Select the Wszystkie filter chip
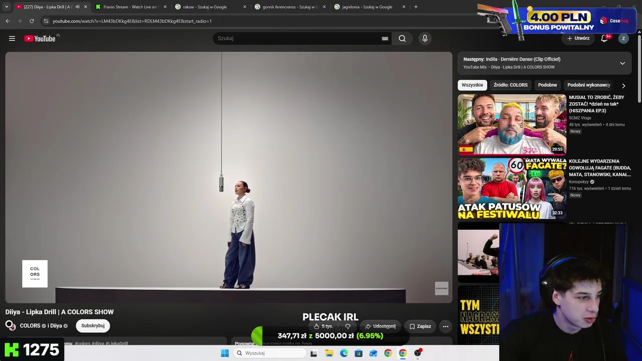Image resolution: width=642 pixels, height=361 pixels. pyautogui.click(x=472, y=85)
